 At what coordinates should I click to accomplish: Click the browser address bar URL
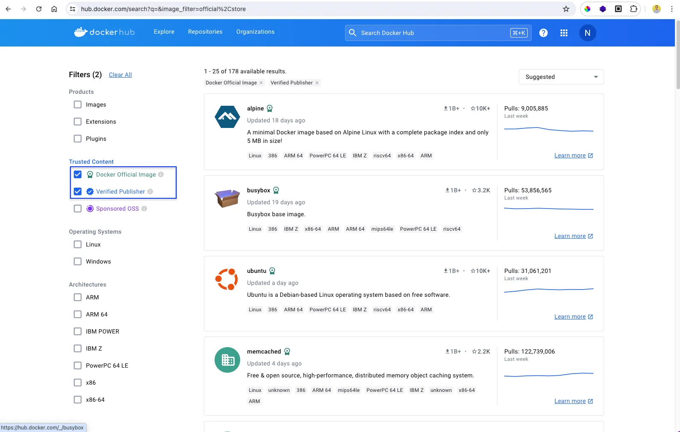click(x=163, y=9)
